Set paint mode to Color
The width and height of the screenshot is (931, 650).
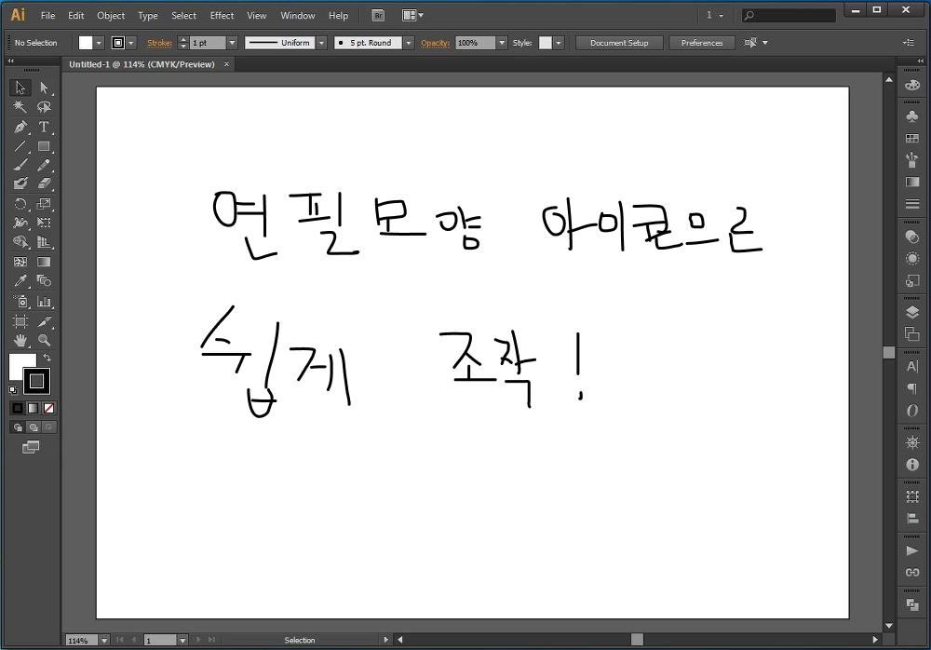[18, 408]
